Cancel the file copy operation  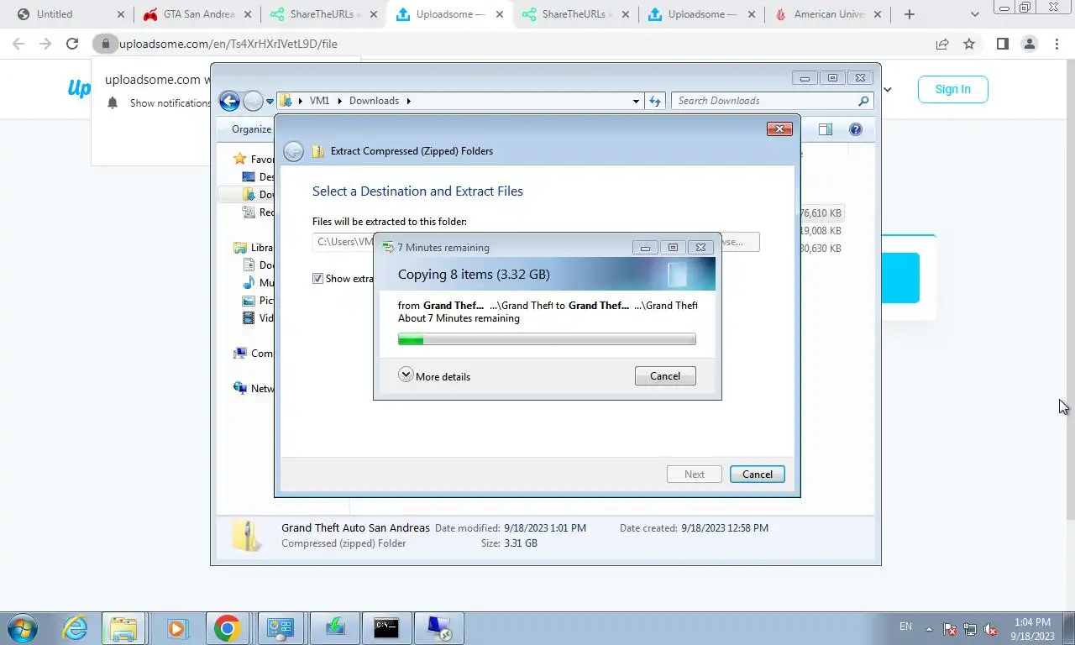[x=665, y=376]
